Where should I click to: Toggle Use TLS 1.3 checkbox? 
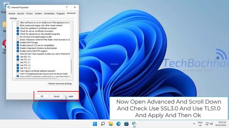pos(18,68)
